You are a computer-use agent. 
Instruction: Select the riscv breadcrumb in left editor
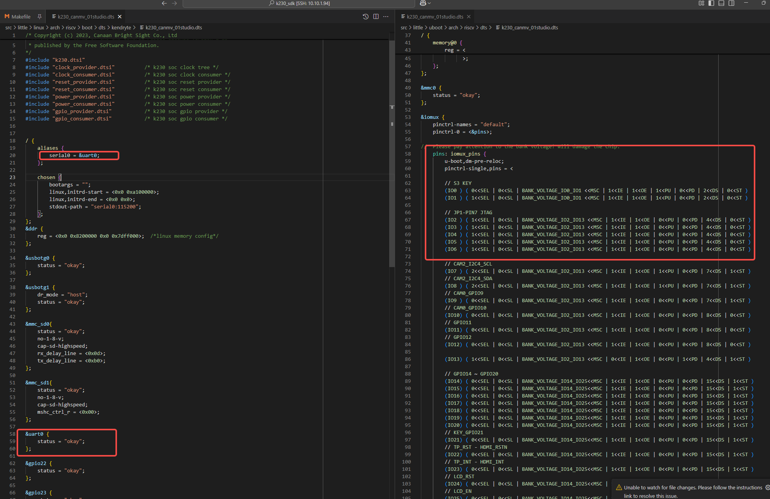[x=71, y=27]
